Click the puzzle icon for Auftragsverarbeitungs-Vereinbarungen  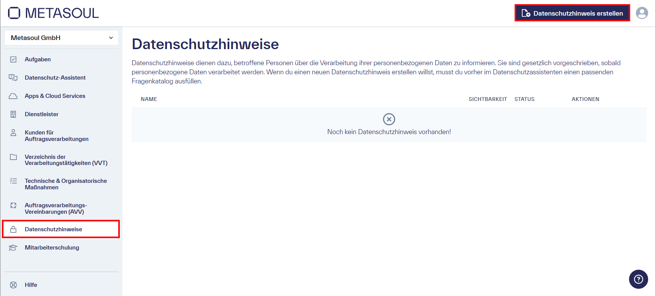(x=13, y=205)
